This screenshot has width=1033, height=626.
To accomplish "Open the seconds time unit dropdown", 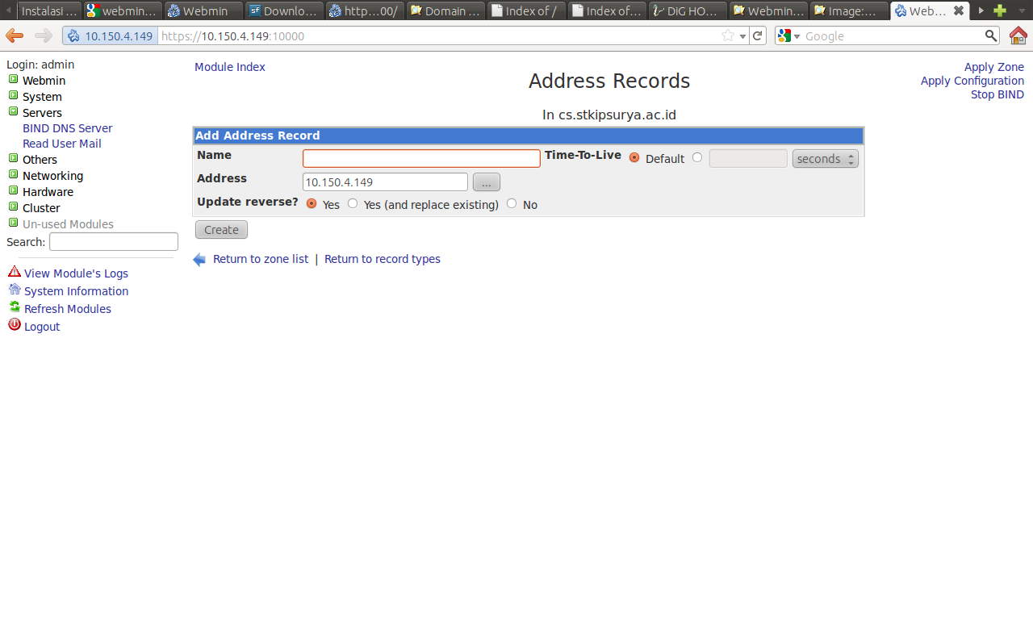I will 825,159.
